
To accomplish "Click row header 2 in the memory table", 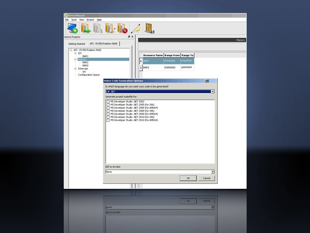I will pyautogui.click(x=141, y=68).
